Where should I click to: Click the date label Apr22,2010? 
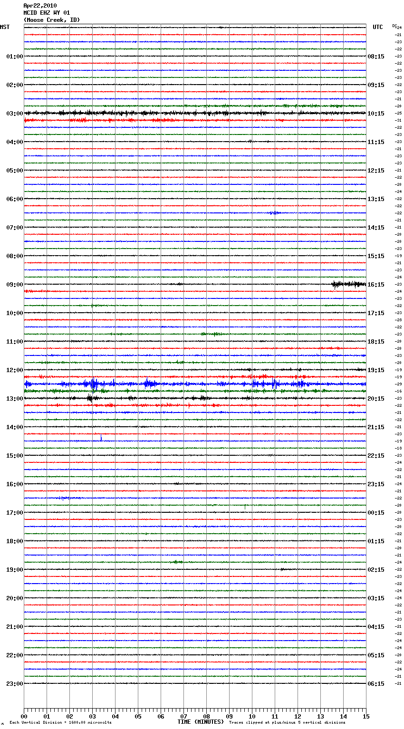click(x=40, y=6)
